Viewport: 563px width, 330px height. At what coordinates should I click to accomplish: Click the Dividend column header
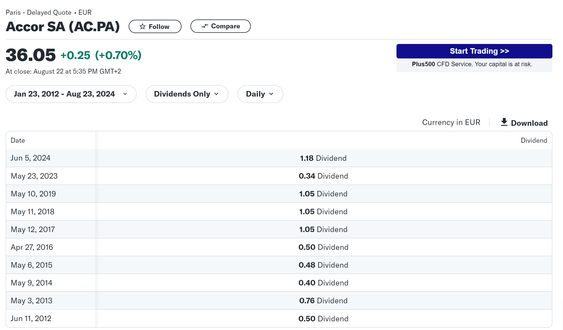(x=534, y=141)
